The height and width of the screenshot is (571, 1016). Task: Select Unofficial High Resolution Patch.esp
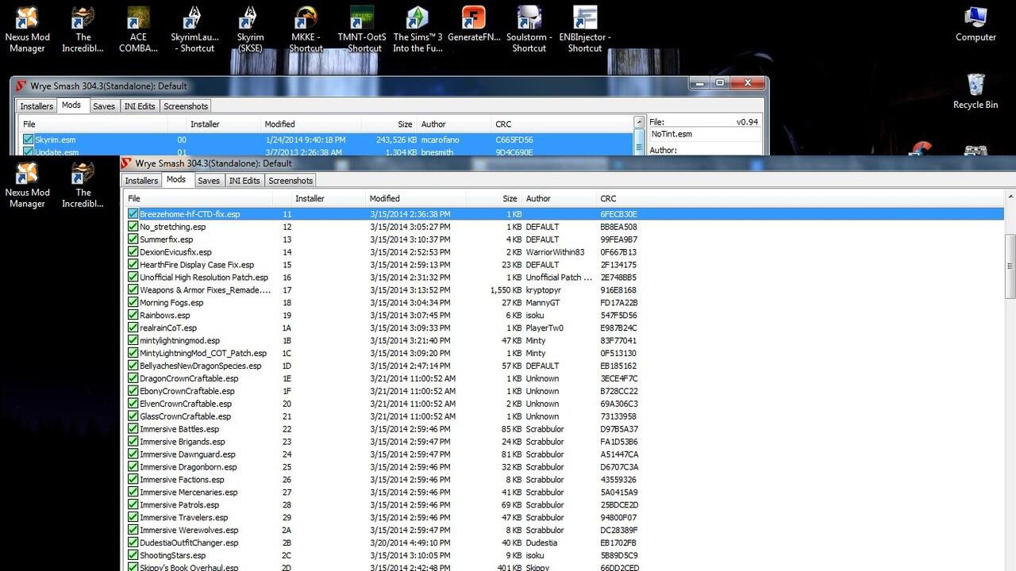point(564,278)
